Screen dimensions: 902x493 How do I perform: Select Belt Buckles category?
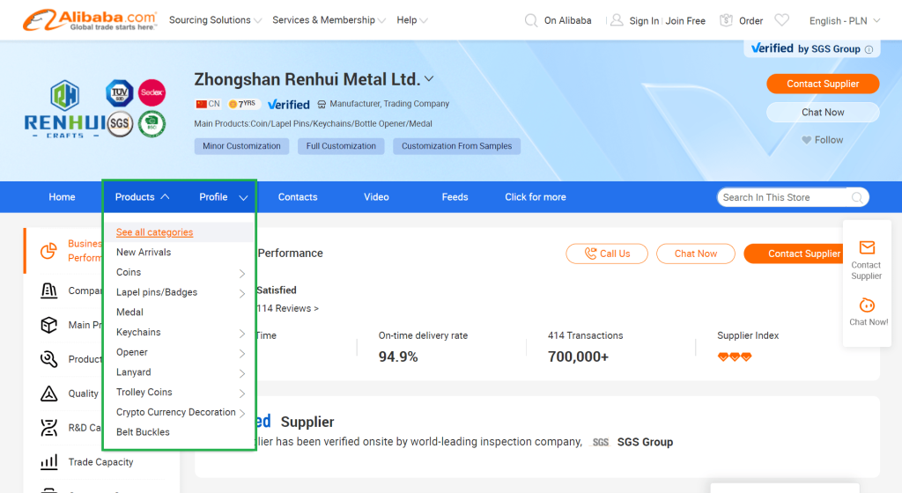[143, 432]
